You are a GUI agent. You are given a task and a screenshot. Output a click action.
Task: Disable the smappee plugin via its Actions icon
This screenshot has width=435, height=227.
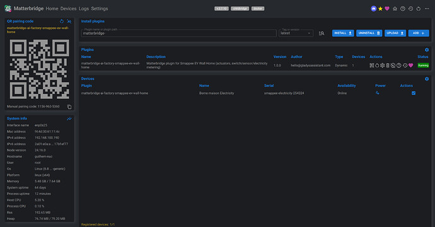[393, 66]
